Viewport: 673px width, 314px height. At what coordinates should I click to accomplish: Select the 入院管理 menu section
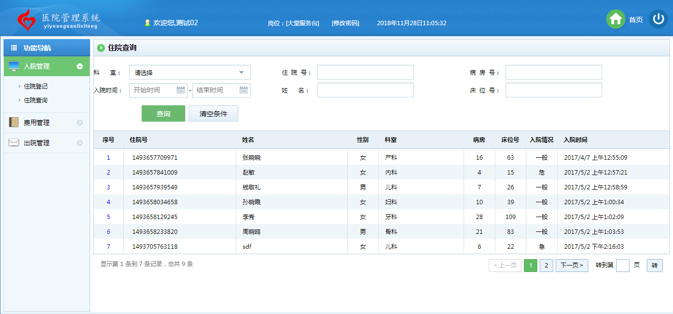click(x=47, y=66)
